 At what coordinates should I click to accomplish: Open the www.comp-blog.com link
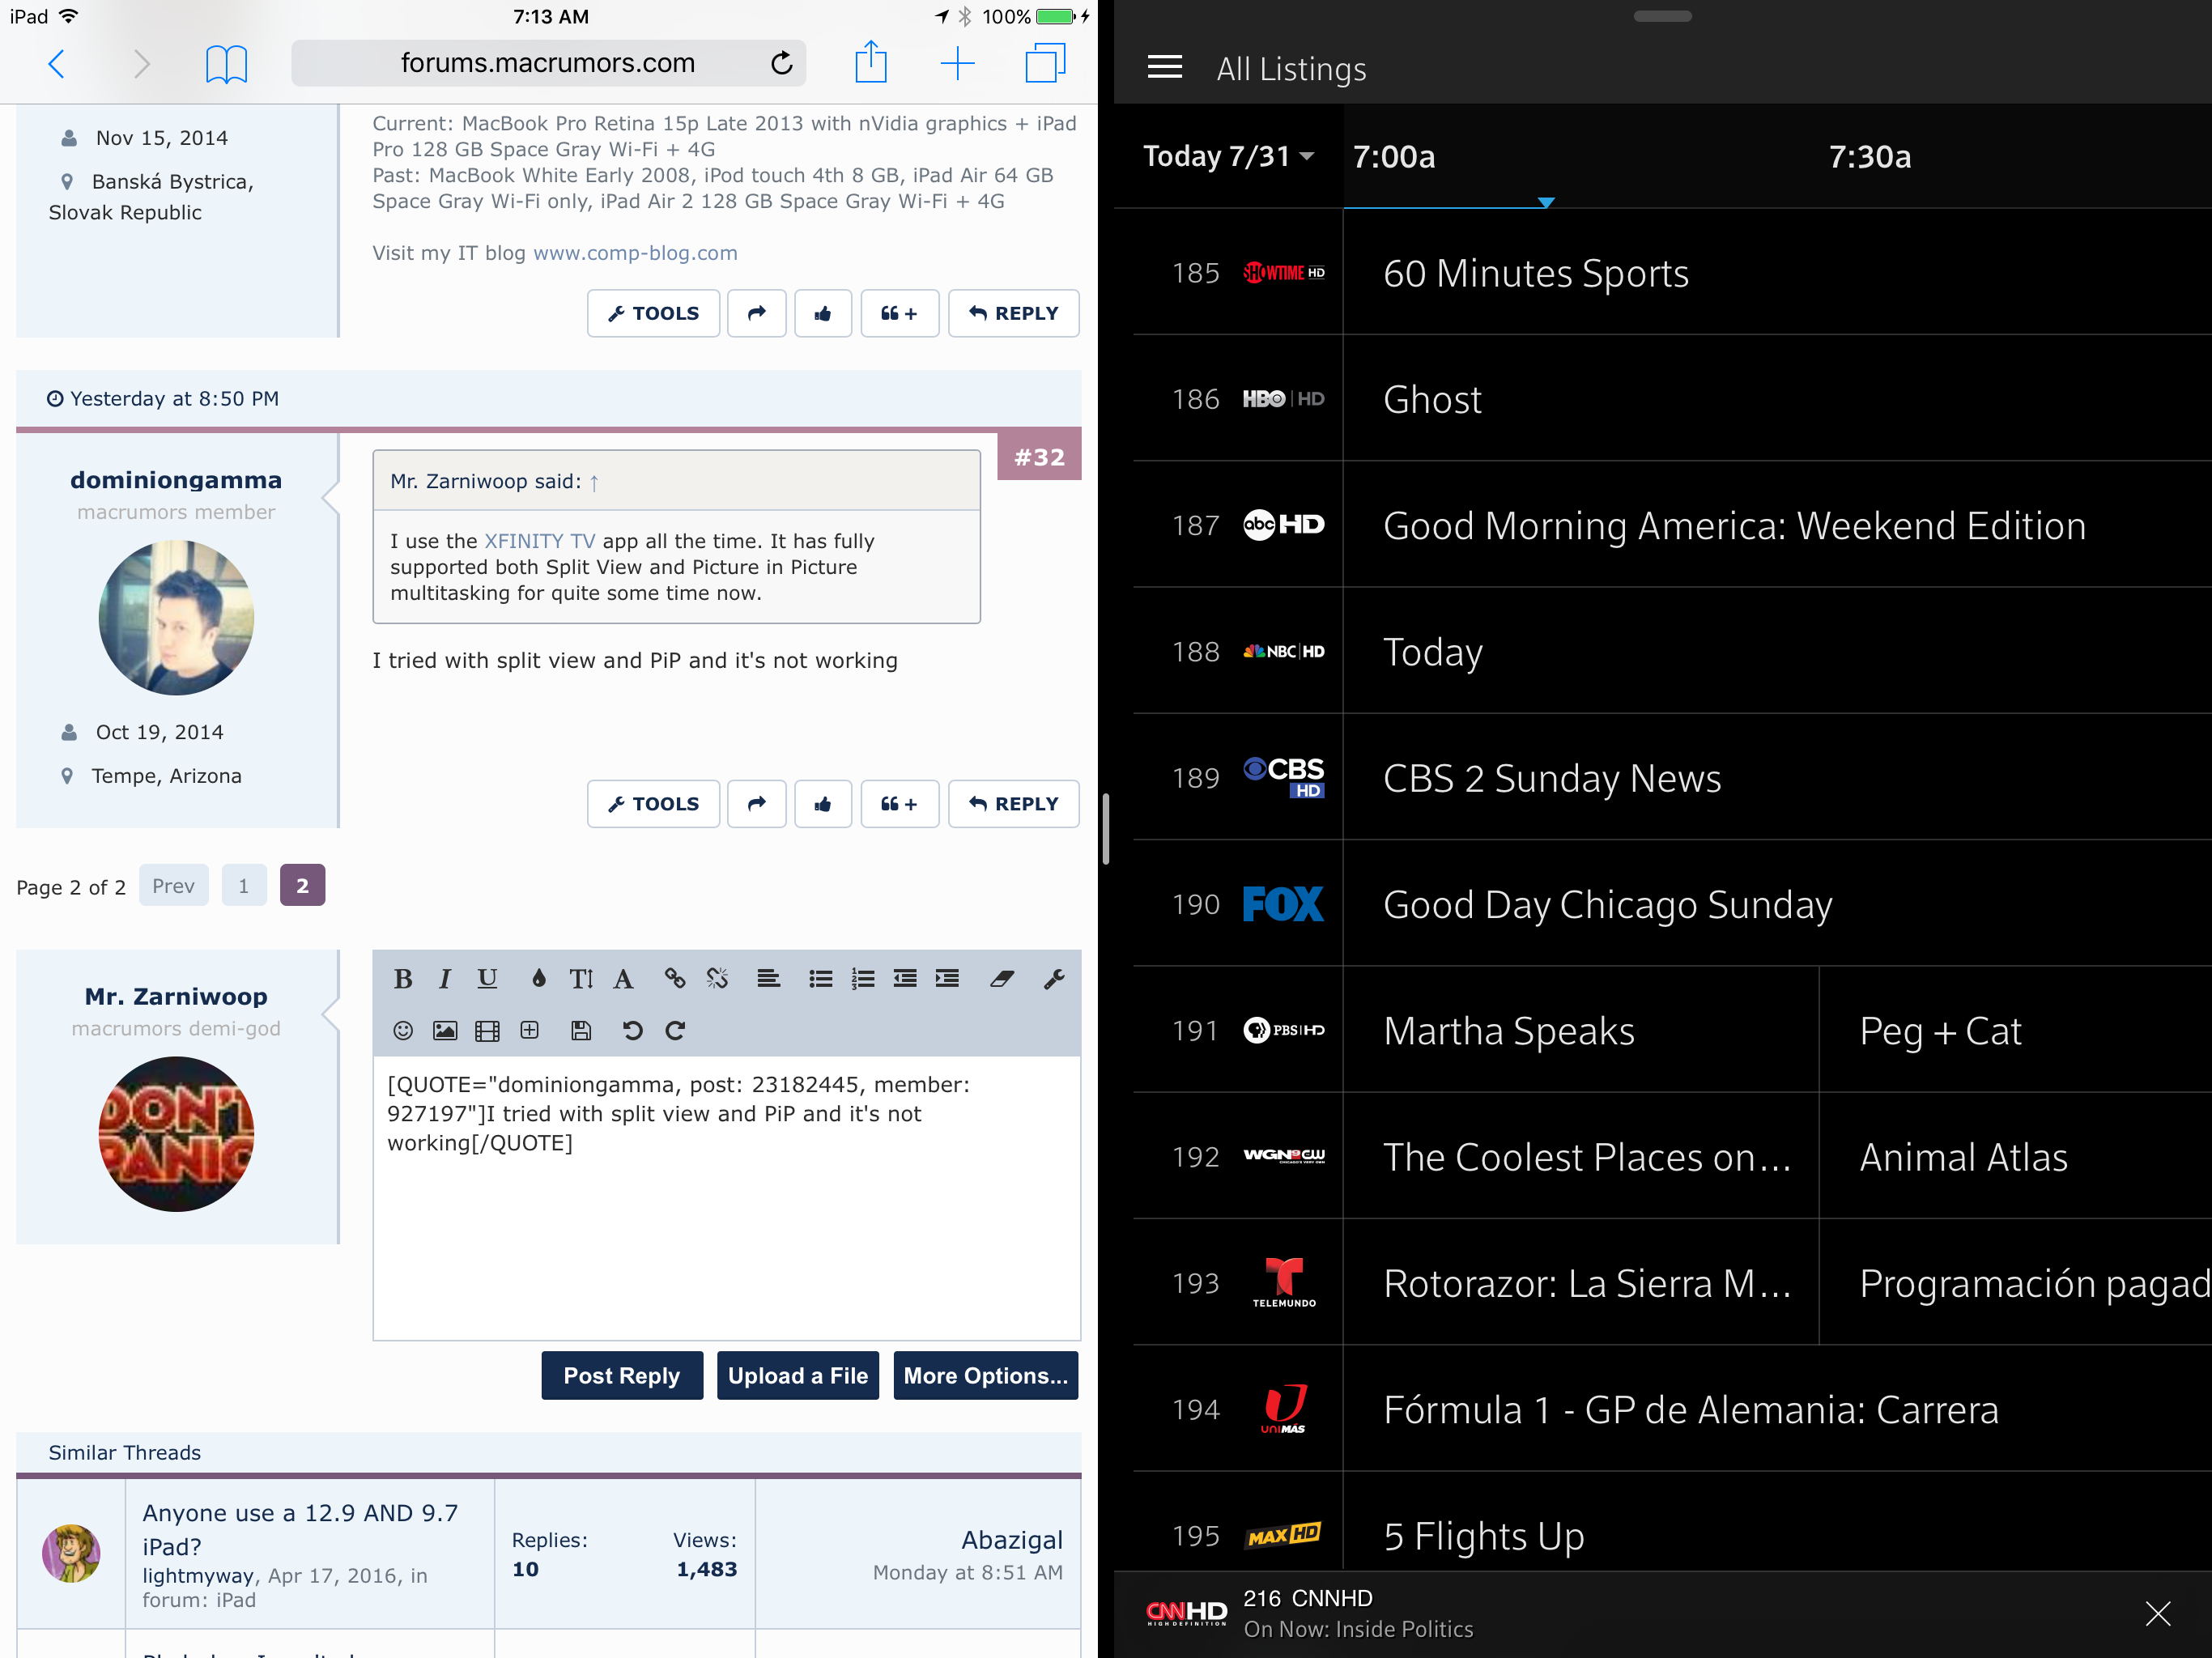[635, 253]
